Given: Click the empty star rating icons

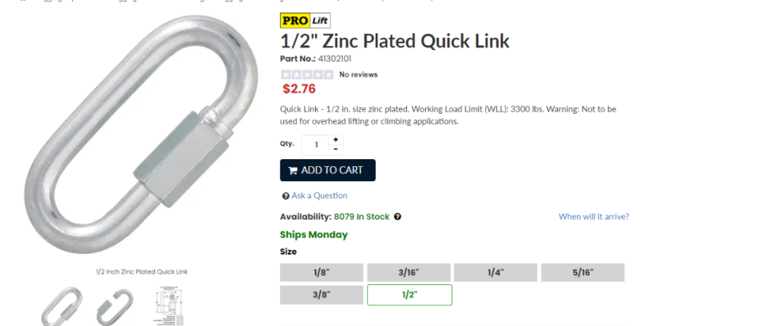Looking at the screenshot, I should pyautogui.click(x=307, y=74).
